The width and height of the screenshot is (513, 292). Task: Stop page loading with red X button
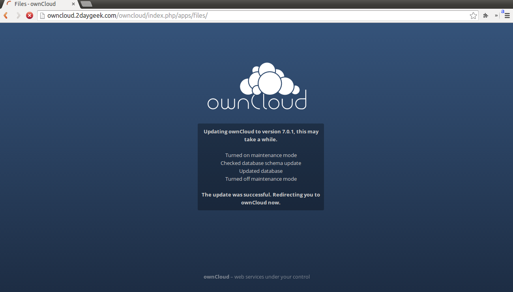tap(30, 15)
